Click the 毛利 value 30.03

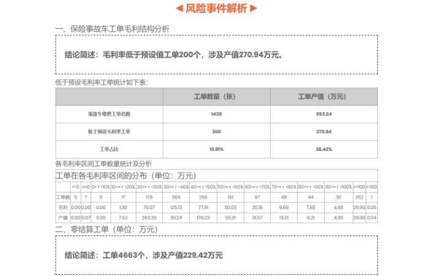(x=230, y=207)
